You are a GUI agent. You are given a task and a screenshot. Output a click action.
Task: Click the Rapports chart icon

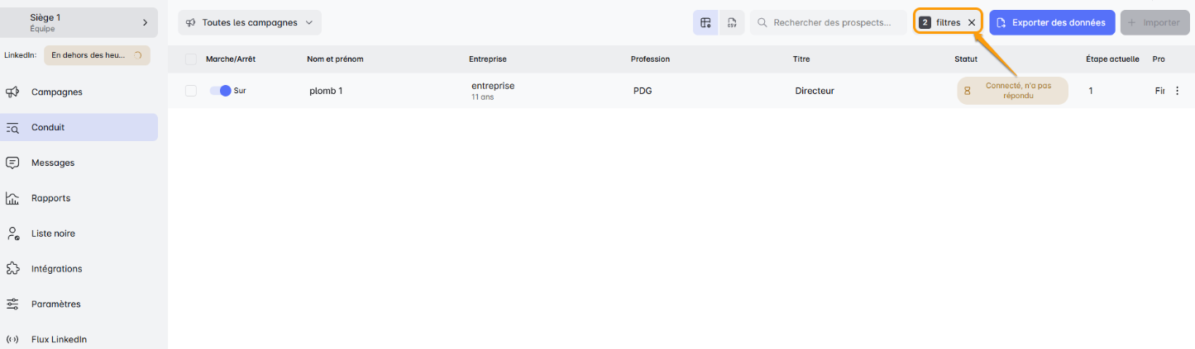[x=12, y=198]
